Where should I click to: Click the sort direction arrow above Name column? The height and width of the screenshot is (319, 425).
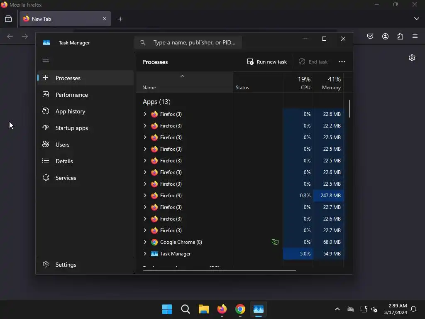(183, 76)
